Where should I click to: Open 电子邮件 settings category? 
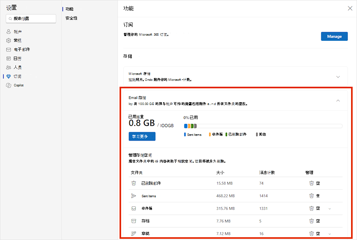pyautogui.click(x=22, y=50)
